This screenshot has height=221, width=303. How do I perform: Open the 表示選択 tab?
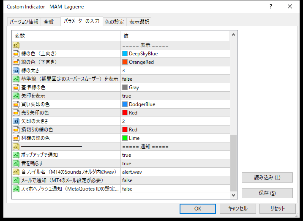[x=139, y=22]
